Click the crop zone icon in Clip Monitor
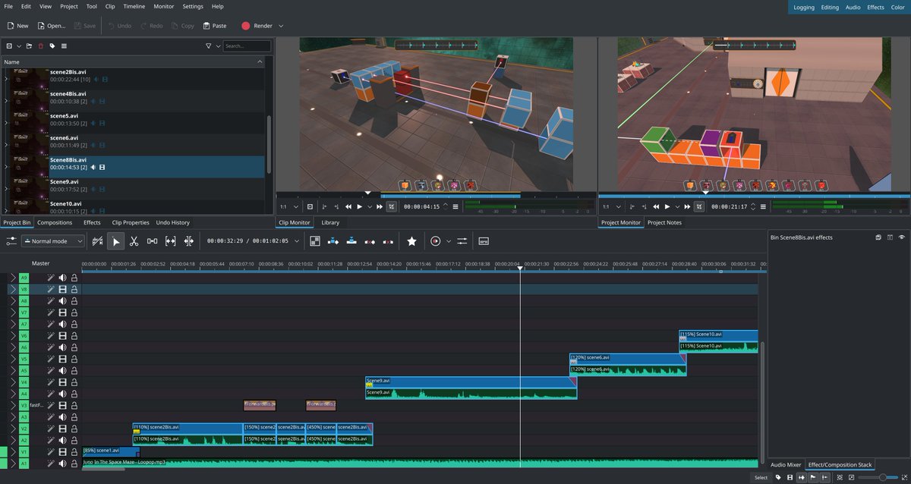 coord(391,206)
